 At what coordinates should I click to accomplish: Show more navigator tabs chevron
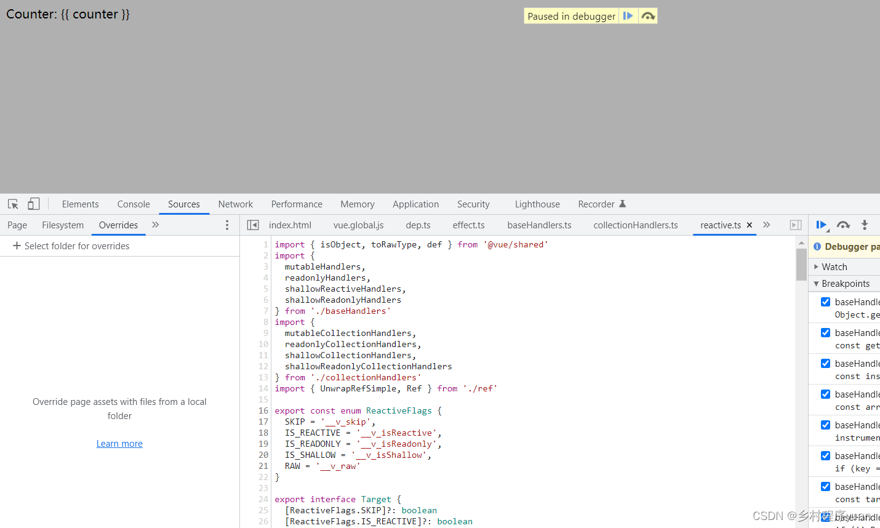tap(156, 225)
